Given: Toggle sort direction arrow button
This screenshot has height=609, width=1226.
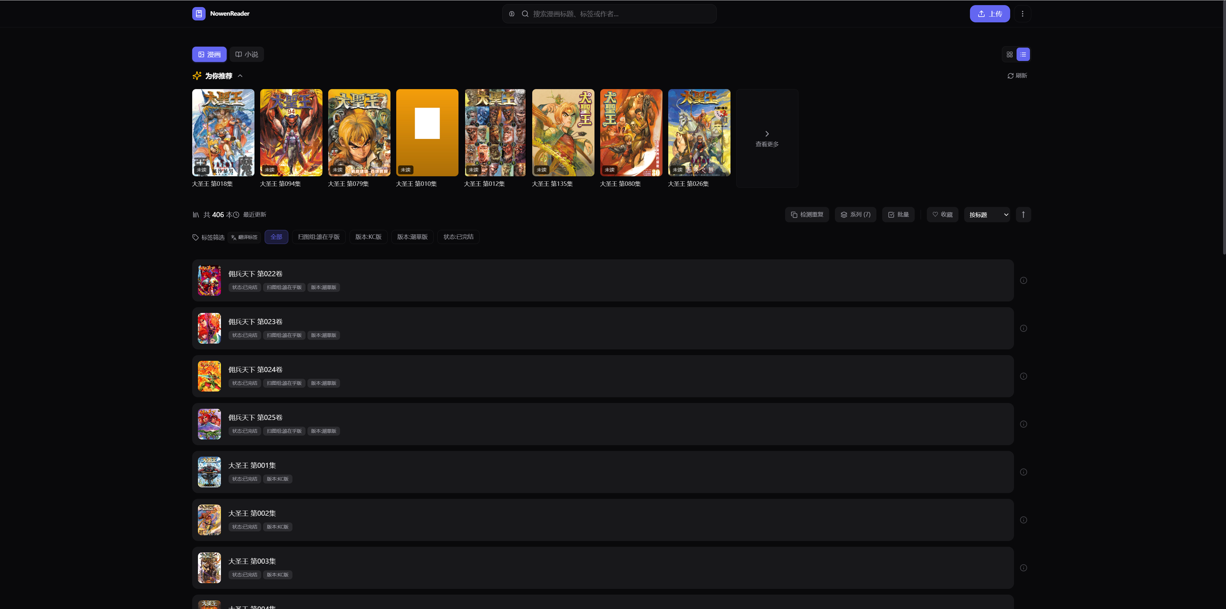Looking at the screenshot, I should point(1023,215).
